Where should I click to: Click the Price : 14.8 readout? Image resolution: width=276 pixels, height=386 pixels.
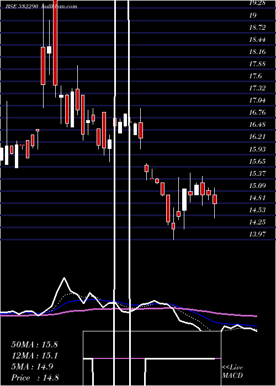(x=35, y=378)
